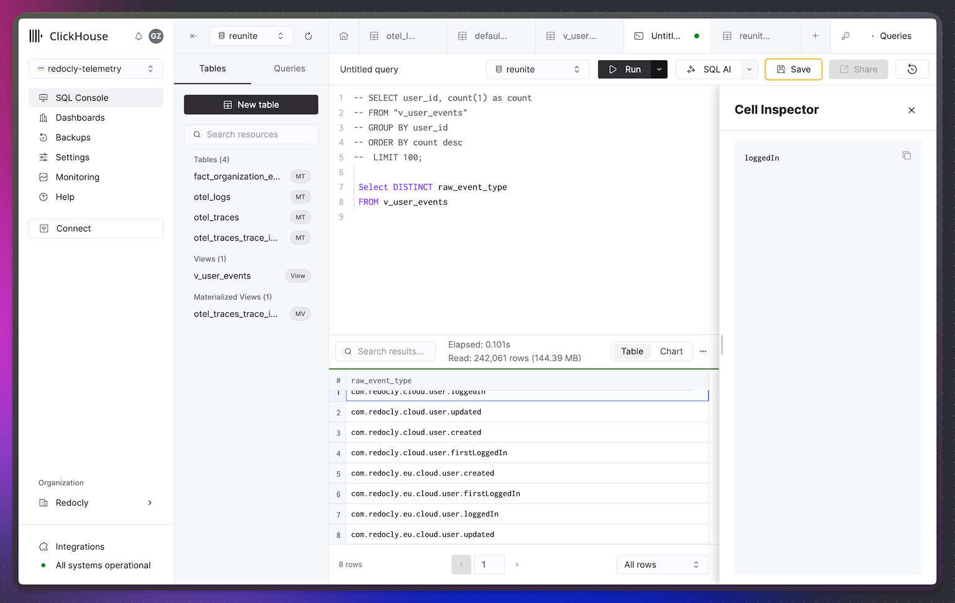
Task: Click the Connect button
Action: [x=96, y=228]
